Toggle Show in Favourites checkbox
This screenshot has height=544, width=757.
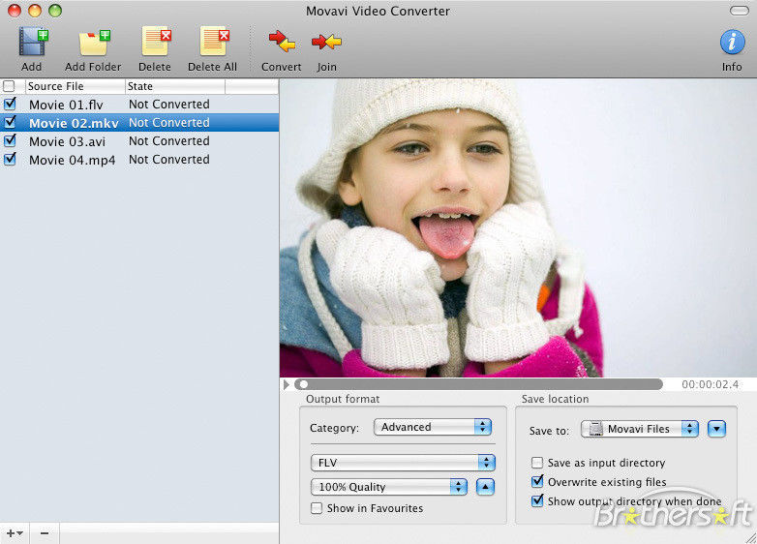(317, 508)
